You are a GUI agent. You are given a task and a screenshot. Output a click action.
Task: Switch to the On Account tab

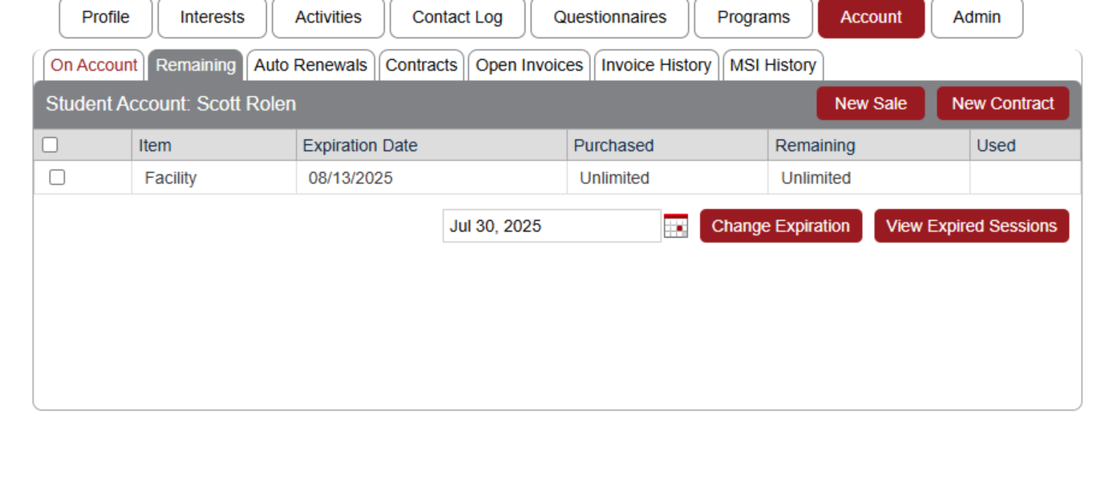click(93, 66)
